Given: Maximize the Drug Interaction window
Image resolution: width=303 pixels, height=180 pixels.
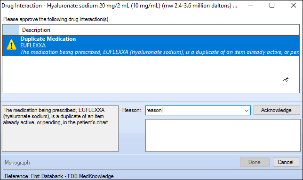Looking at the screenshot, I should [272, 5].
